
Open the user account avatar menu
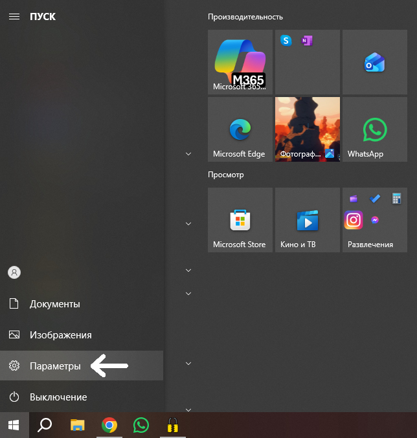tap(14, 272)
